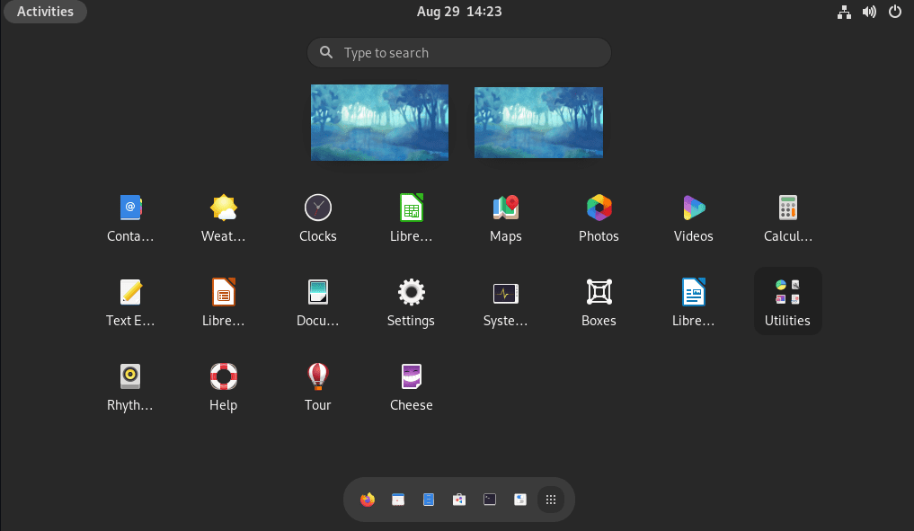914x531 pixels.
Task: Launch Software store from the dock
Action: [459, 500]
